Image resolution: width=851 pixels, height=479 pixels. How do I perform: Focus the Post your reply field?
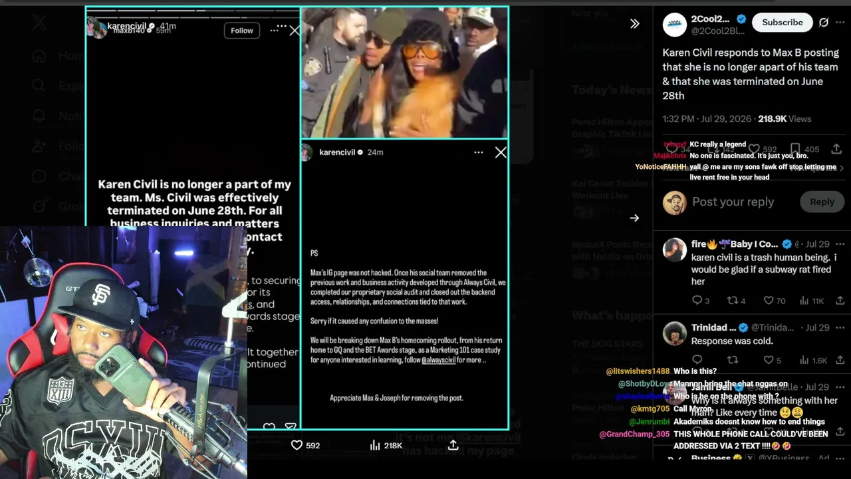[x=733, y=202]
